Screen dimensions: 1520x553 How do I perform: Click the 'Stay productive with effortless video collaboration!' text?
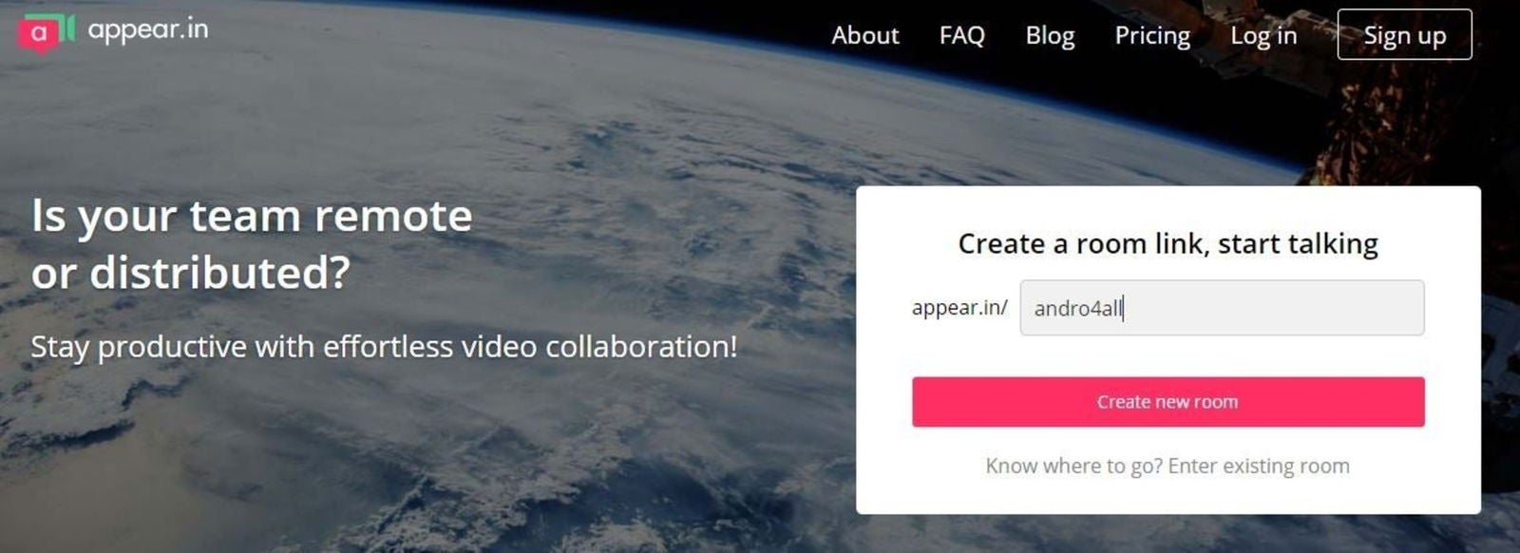pyautogui.click(x=384, y=347)
